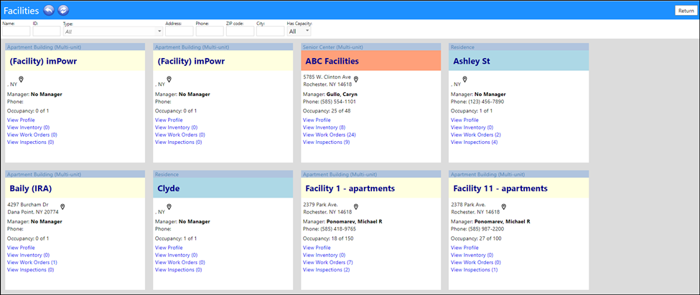This screenshot has width=700, height=295.
Task: Open View Profile for Facility 11 - apartments
Action: (x=465, y=248)
